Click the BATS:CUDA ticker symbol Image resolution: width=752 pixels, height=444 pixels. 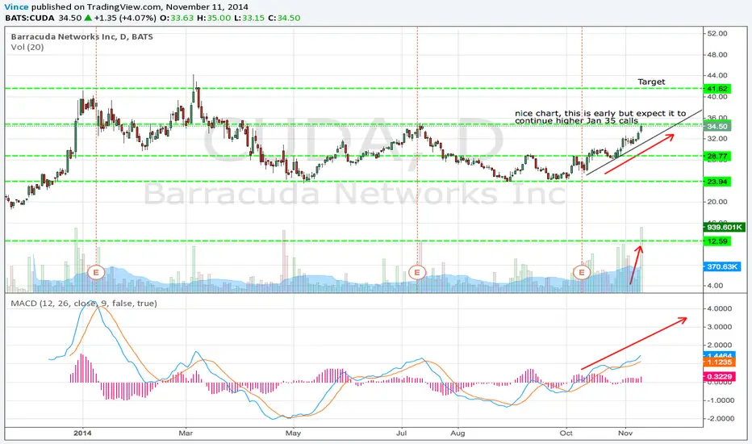click(30, 19)
